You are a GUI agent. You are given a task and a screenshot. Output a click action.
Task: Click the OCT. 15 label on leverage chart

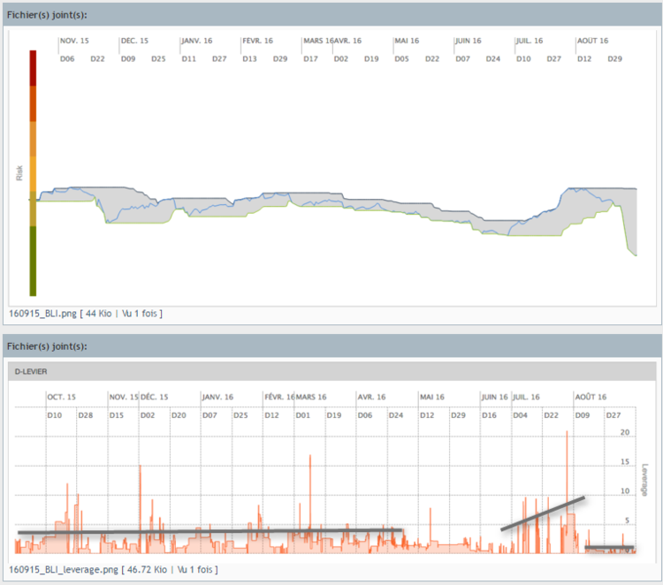pos(62,397)
